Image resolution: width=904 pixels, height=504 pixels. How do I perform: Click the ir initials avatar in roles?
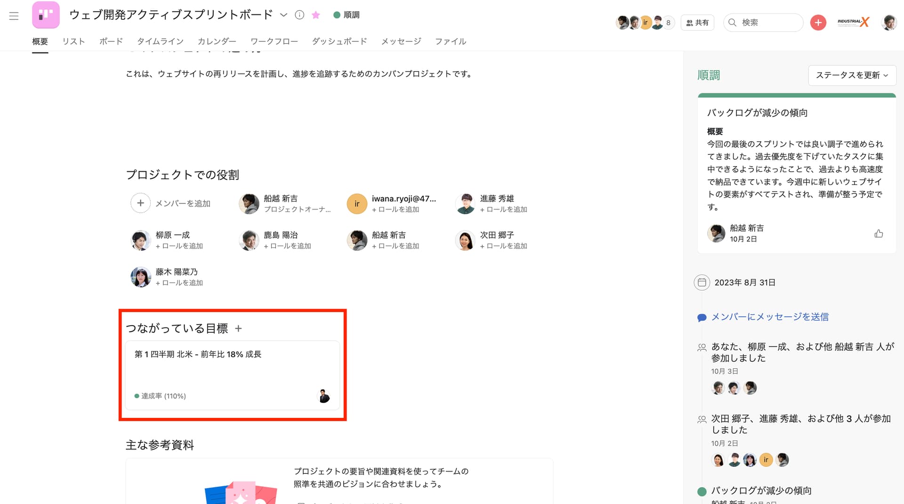click(x=357, y=204)
